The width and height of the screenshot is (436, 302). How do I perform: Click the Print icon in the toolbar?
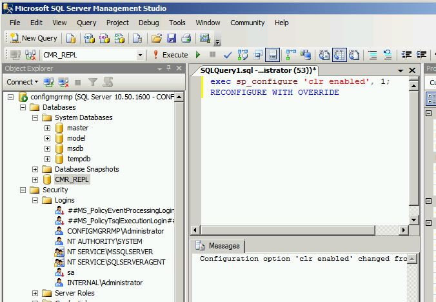[186, 38]
